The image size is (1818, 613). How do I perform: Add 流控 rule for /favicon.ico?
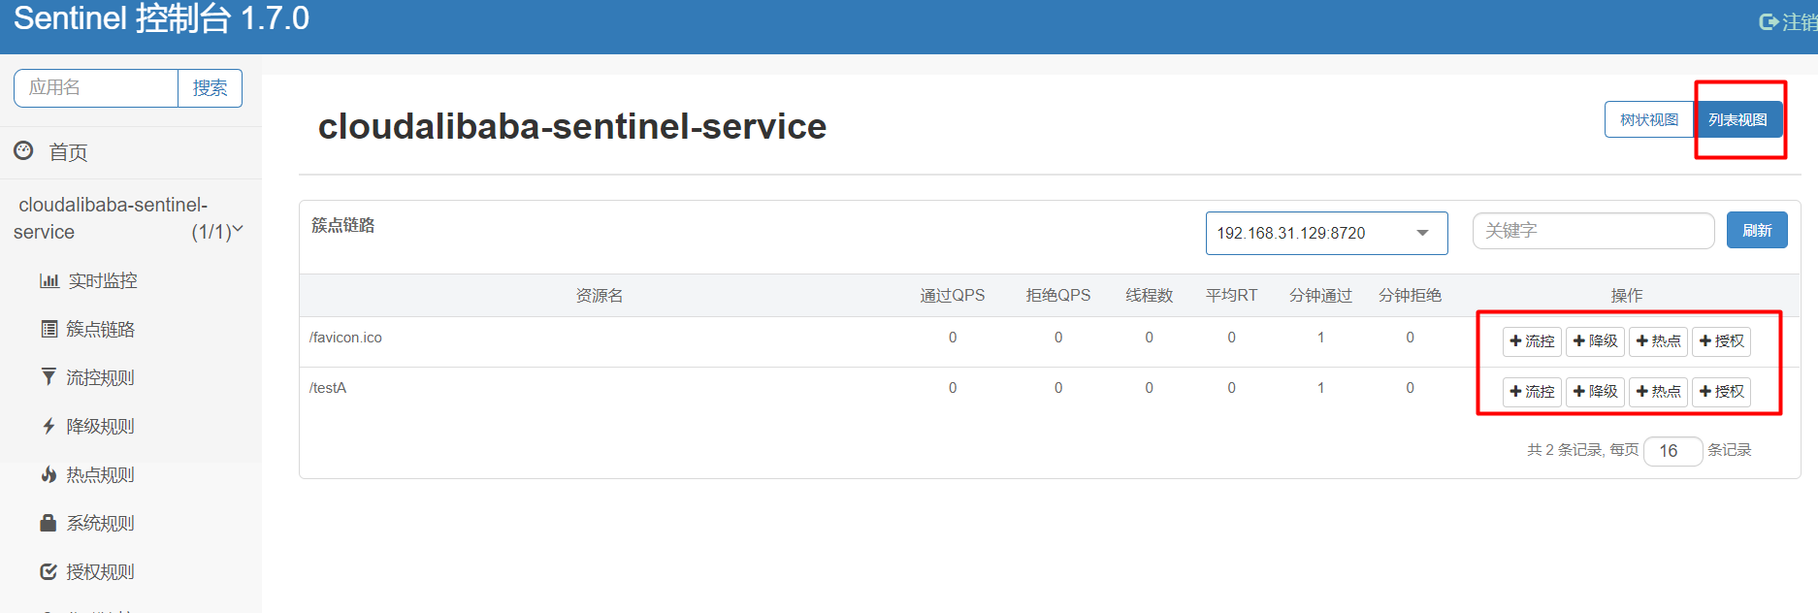click(x=1532, y=341)
